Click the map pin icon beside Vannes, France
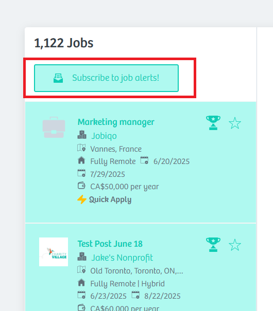 tap(81, 148)
